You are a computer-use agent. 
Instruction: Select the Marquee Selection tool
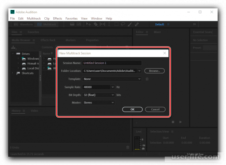coord(116,24)
